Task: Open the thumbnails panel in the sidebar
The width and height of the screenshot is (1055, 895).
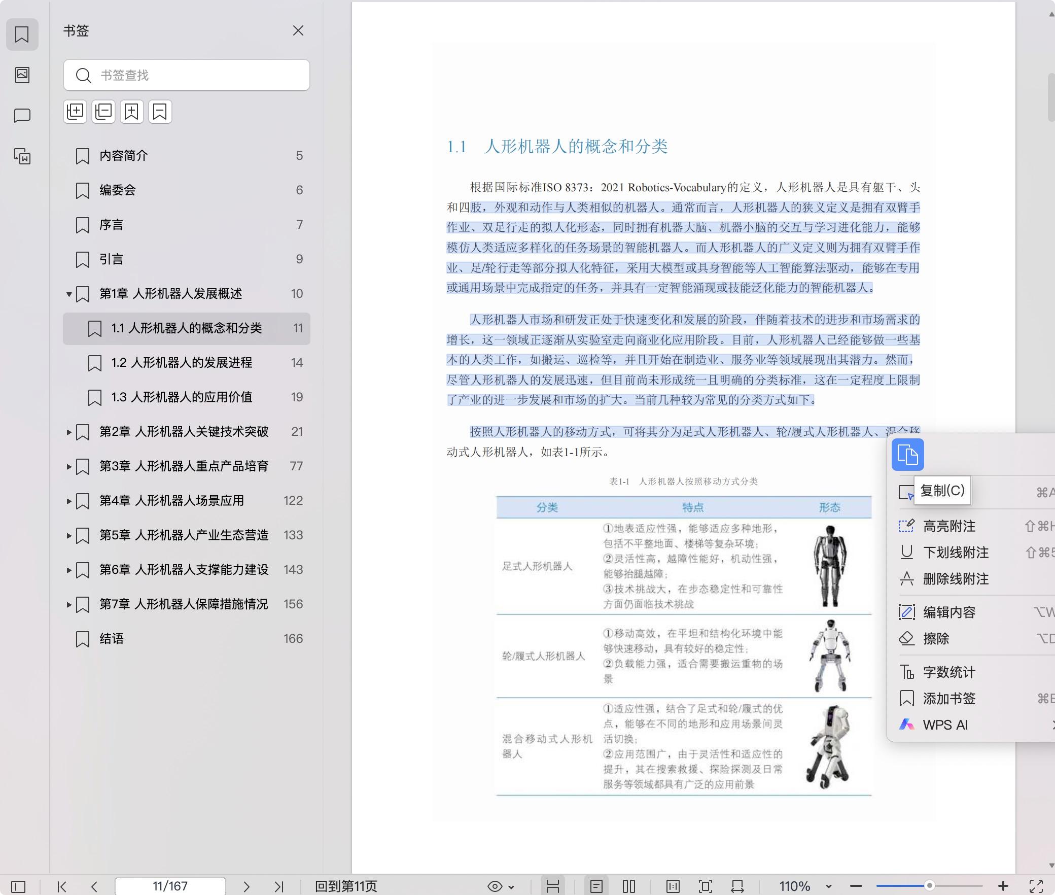Action: click(x=22, y=75)
